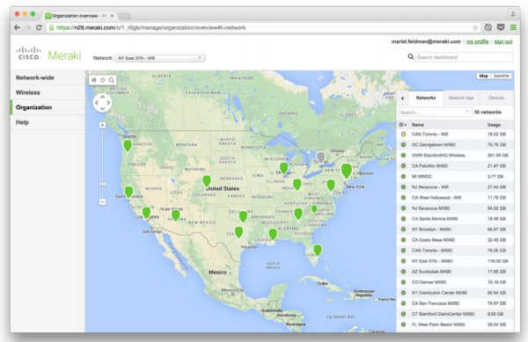
Task: Click browser back arrow
Action: click(17, 27)
